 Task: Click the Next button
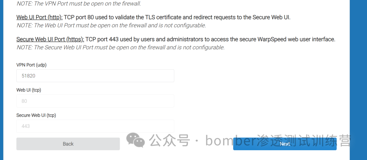tap(285, 144)
